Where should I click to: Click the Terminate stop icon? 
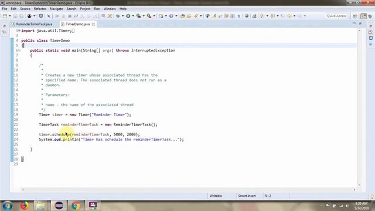coord(70,16)
